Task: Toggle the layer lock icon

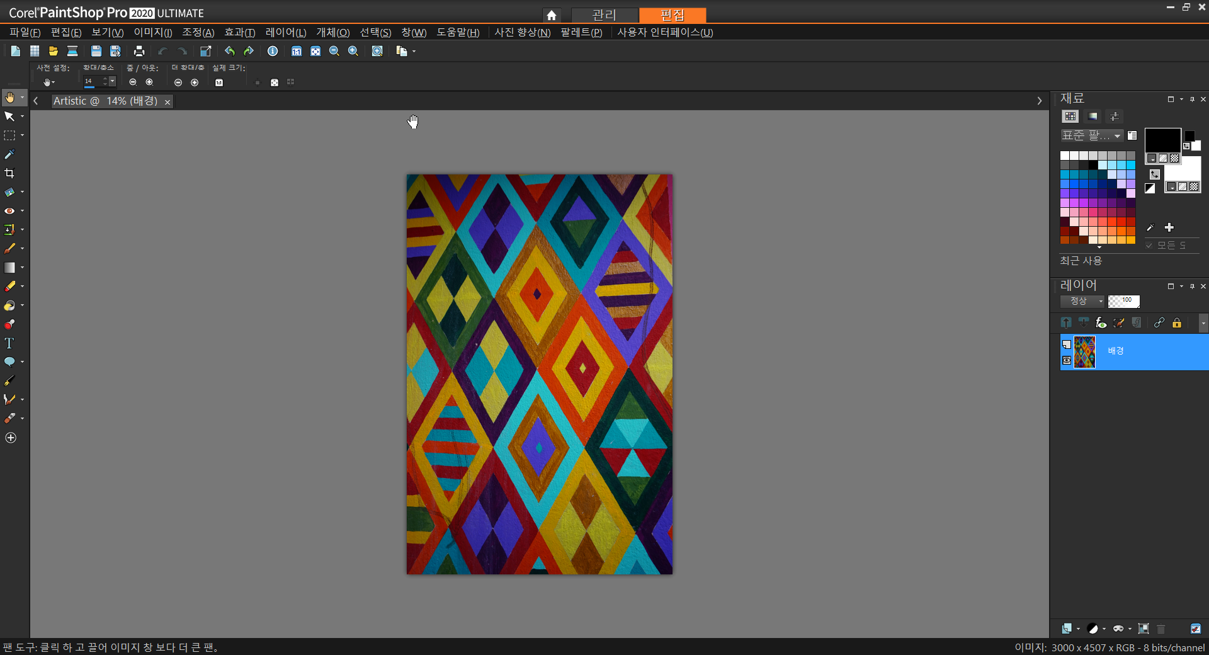Action: (x=1177, y=322)
